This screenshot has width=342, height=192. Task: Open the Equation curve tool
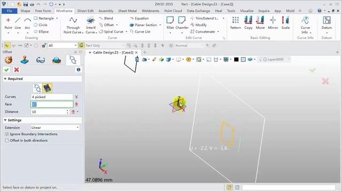click(139, 18)
